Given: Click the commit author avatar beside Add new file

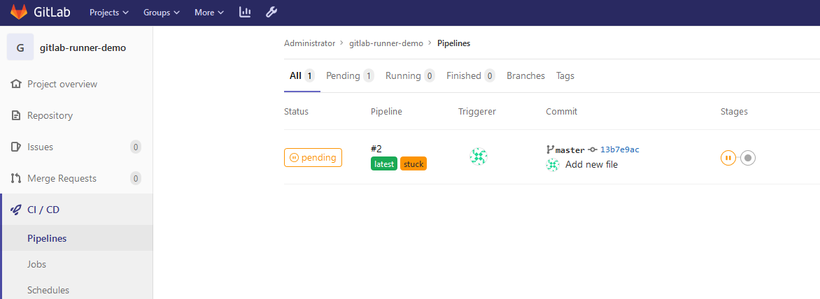Looking at the screenshot, I should click(x=553, y=165).
